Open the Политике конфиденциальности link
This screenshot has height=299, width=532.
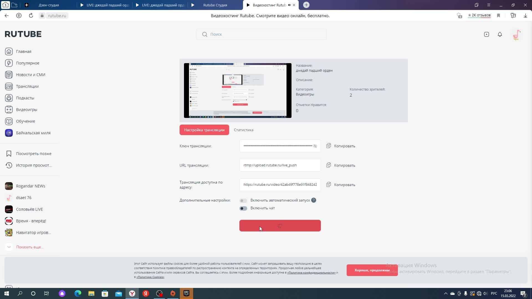(x=311, y=273)
